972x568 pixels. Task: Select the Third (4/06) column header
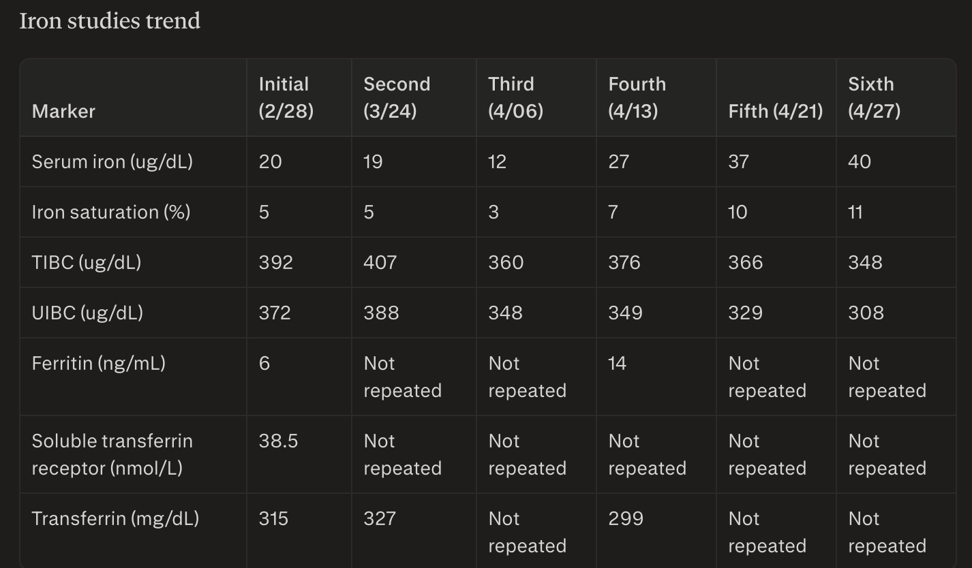[x=515, y=97]
